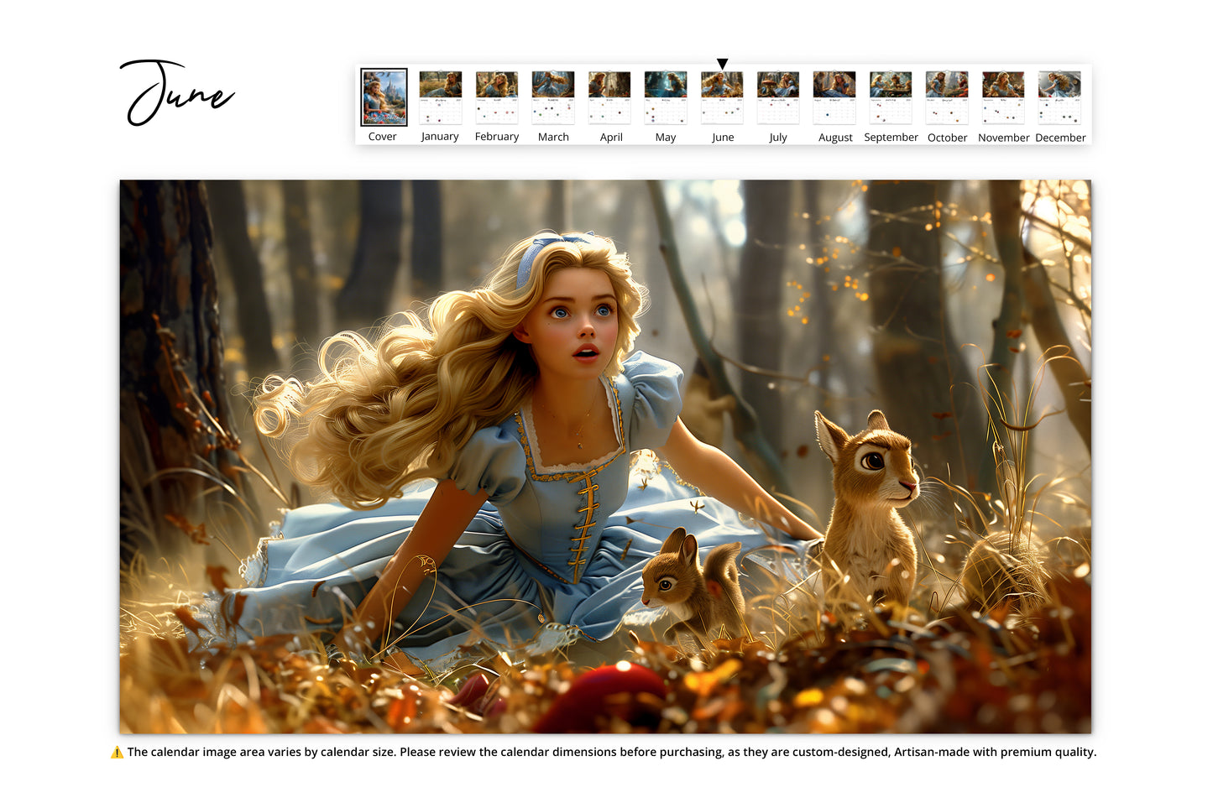Click the 'December' label text

tap(1060, 138)
